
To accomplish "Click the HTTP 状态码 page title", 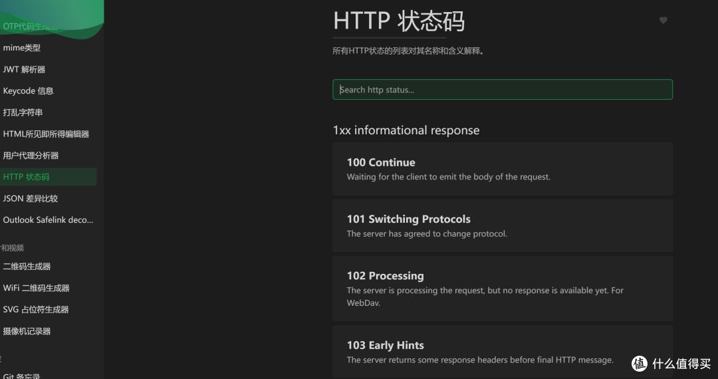I will (399, 21).
